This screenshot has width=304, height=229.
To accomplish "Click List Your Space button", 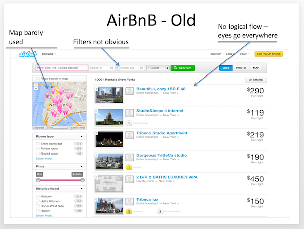I will point(269,54).
